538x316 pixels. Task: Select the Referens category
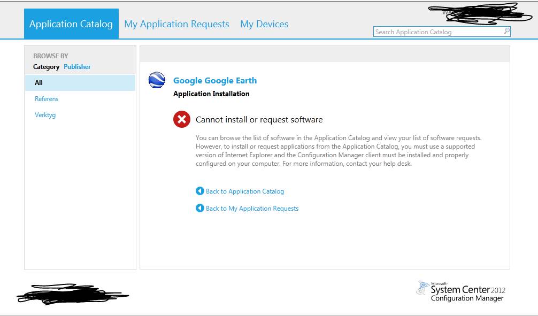(47, 99)
